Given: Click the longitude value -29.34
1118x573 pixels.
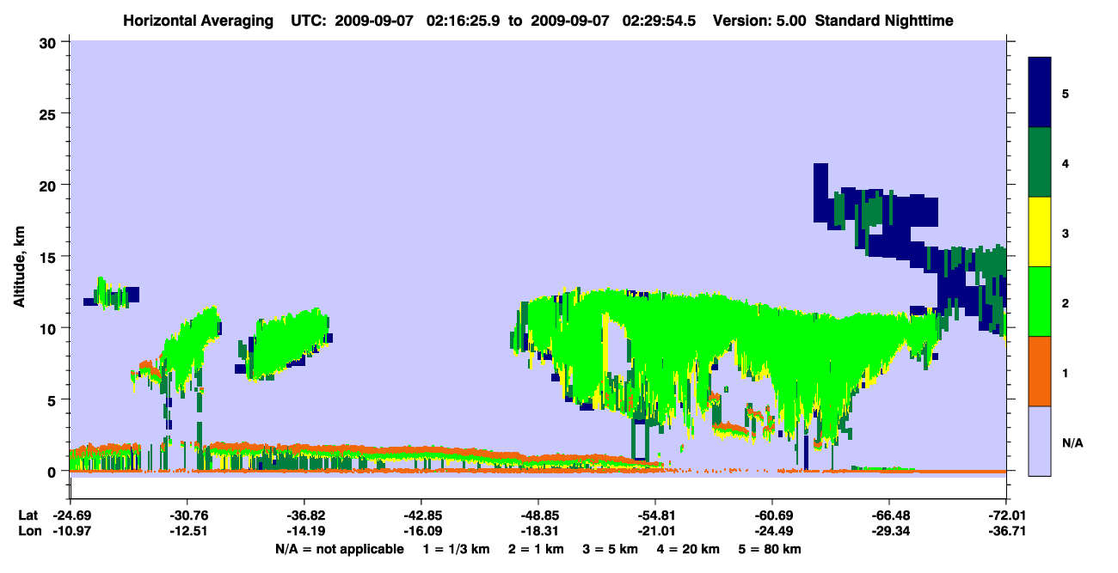Looking at the screenshot, I should pos(889,531).
